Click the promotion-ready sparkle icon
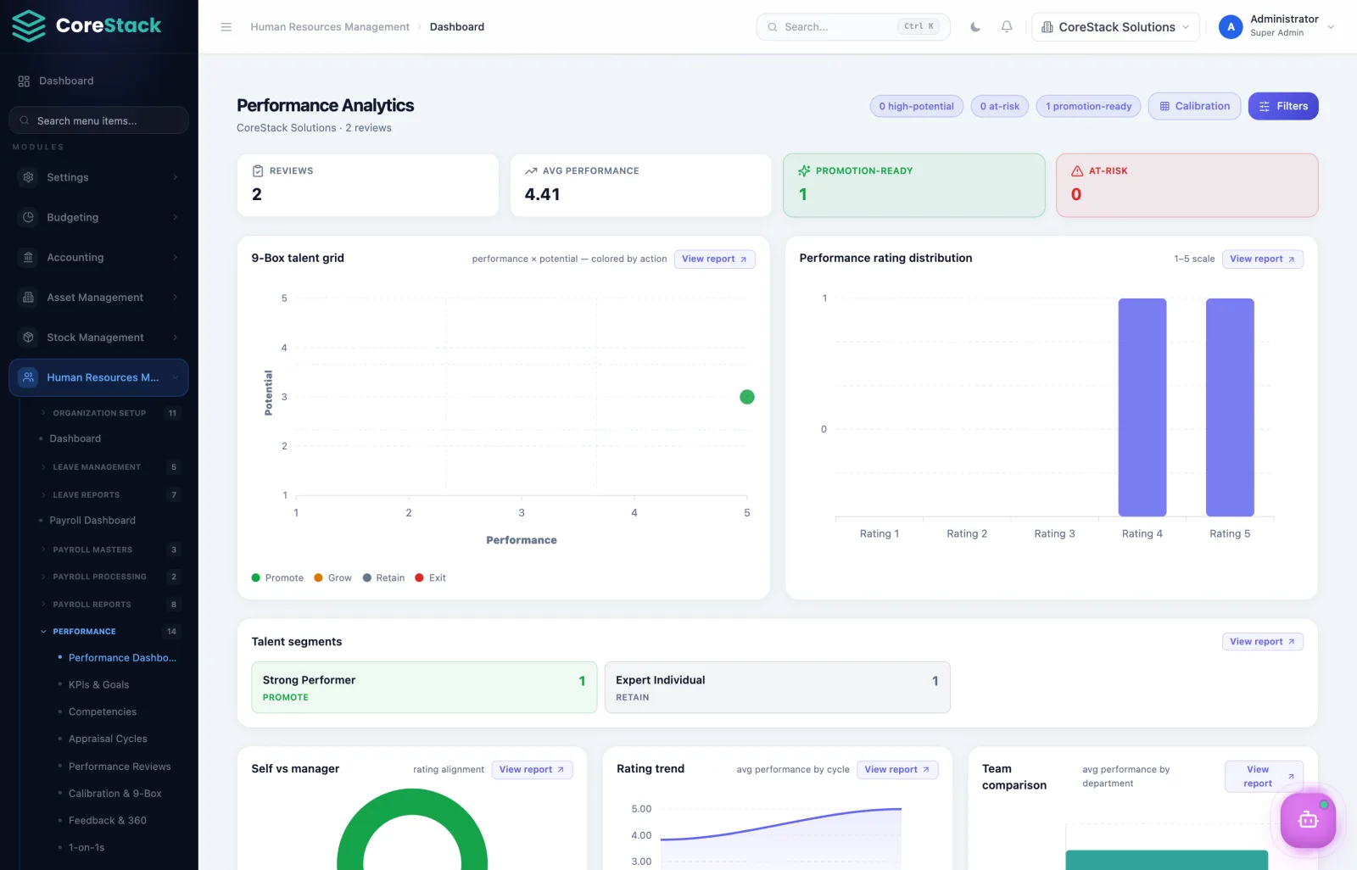 804,170
